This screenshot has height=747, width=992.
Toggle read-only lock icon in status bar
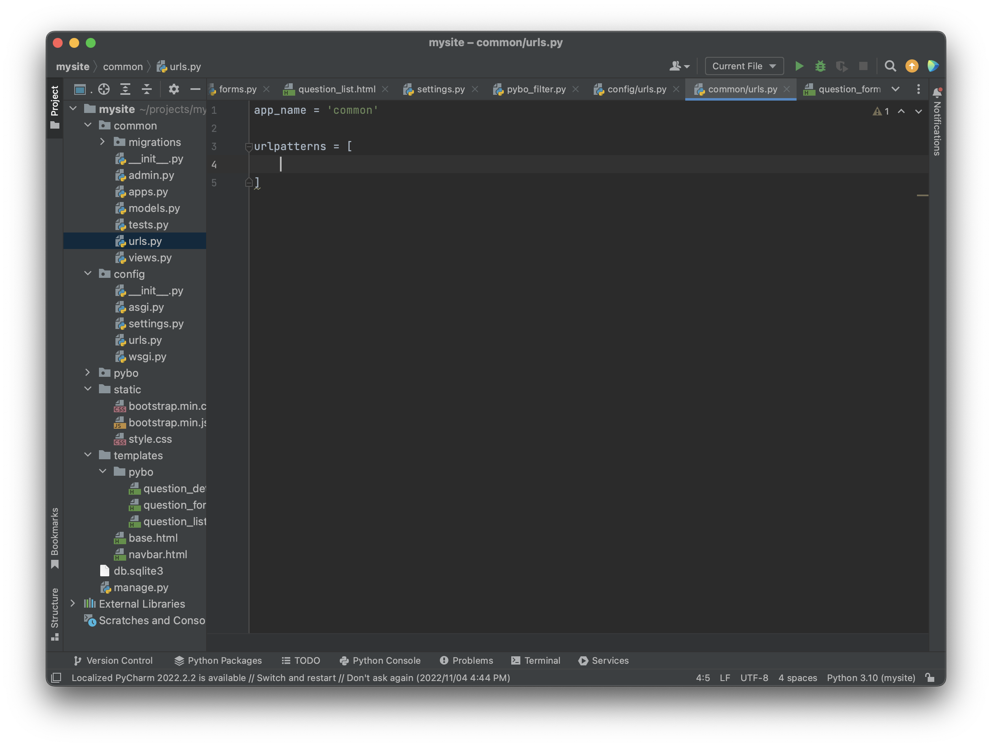[x=930, y=677]
